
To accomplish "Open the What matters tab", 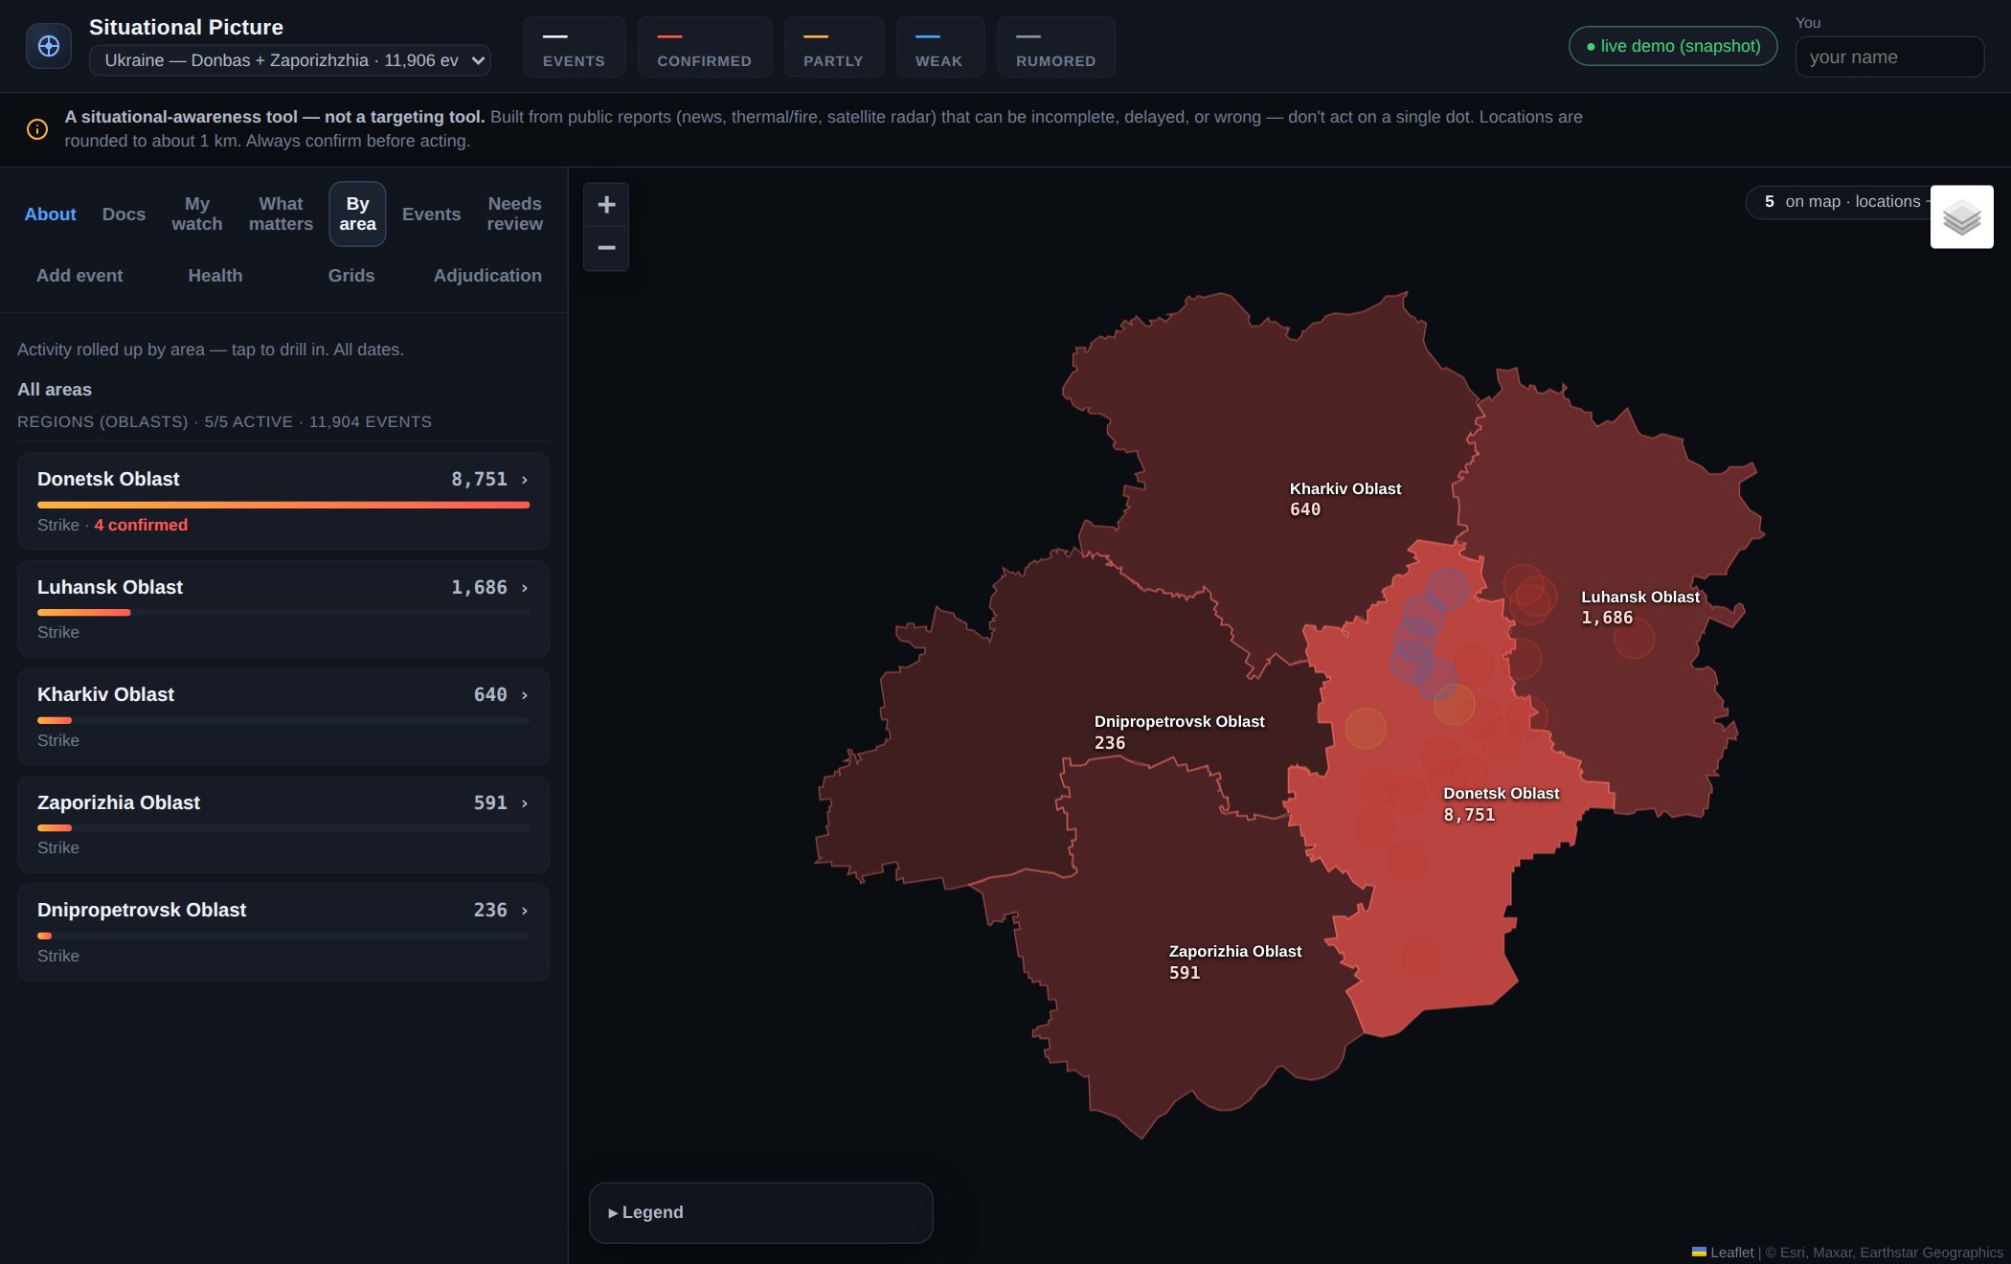I will [x=281, y=214].
